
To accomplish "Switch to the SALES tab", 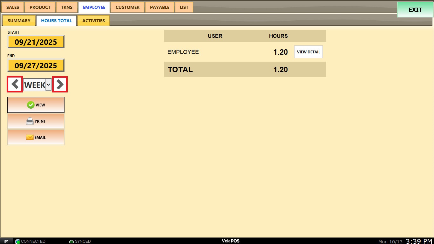I will click(13, 7).
